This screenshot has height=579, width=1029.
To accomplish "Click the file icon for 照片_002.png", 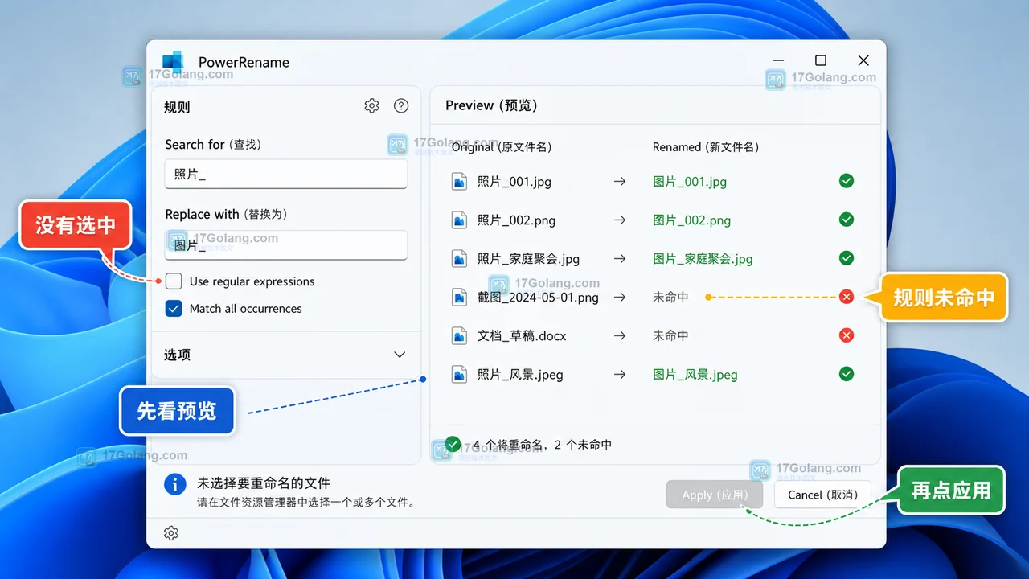I will tap(459, 220).
